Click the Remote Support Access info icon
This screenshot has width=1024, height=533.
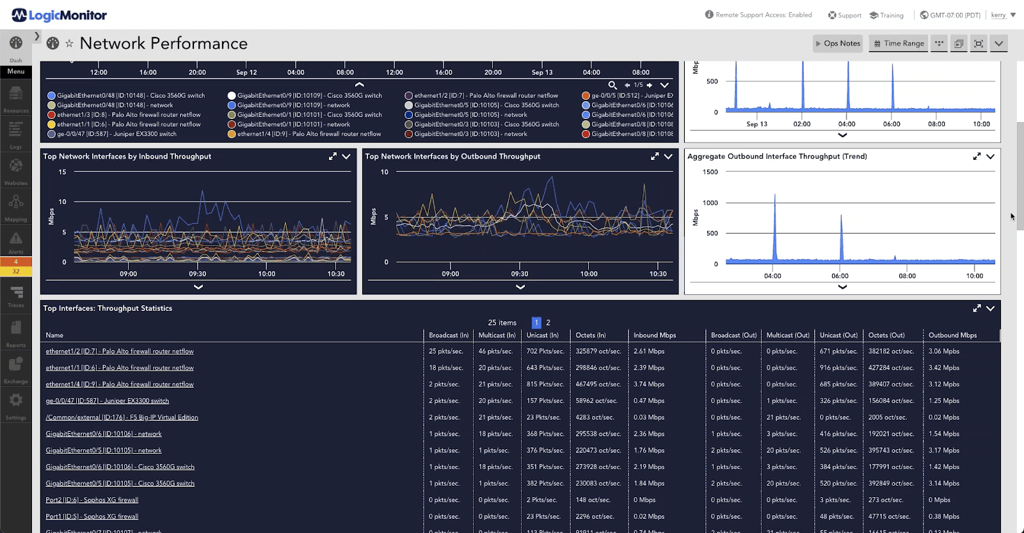point(709,14)
